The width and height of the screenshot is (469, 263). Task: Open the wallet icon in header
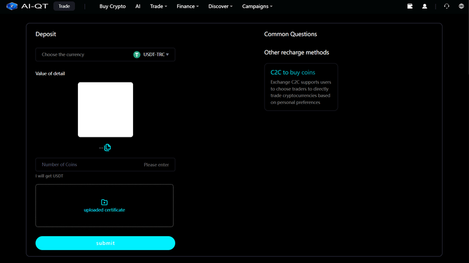point(410,6)
